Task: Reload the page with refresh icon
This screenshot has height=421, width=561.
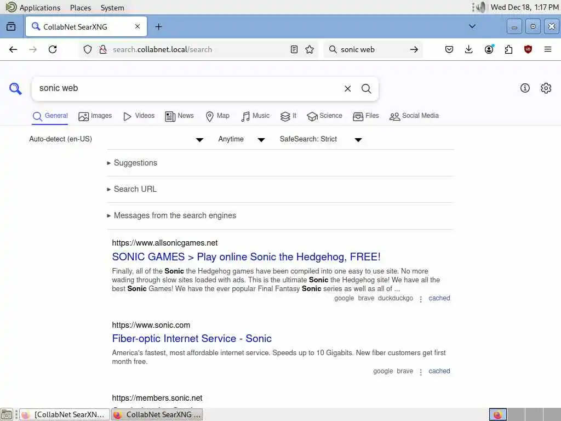Action: [53, 49]
